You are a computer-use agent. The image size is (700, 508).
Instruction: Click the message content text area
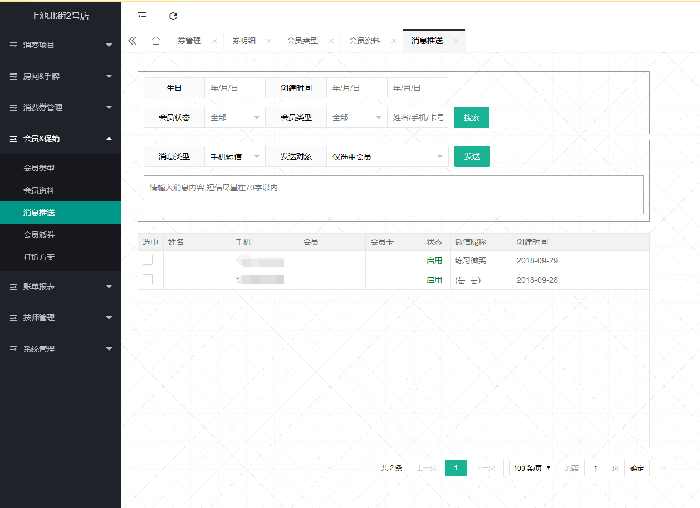tap(393, 195)
